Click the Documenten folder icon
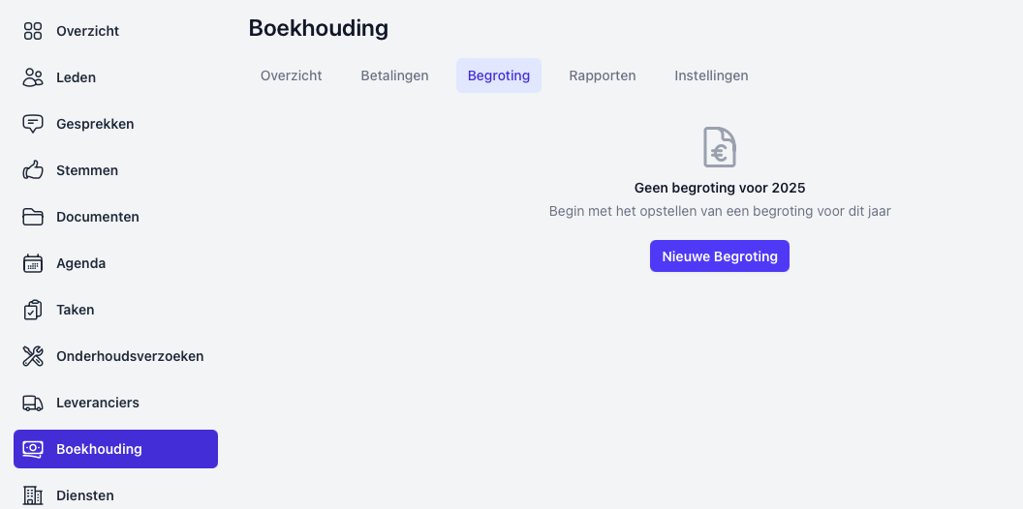 [x=33, y=217]
